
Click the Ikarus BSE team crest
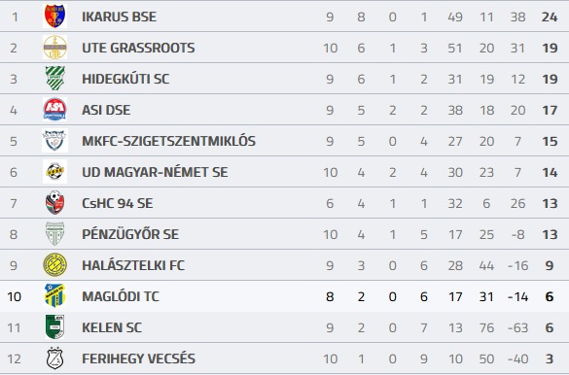tap(54, 17)
